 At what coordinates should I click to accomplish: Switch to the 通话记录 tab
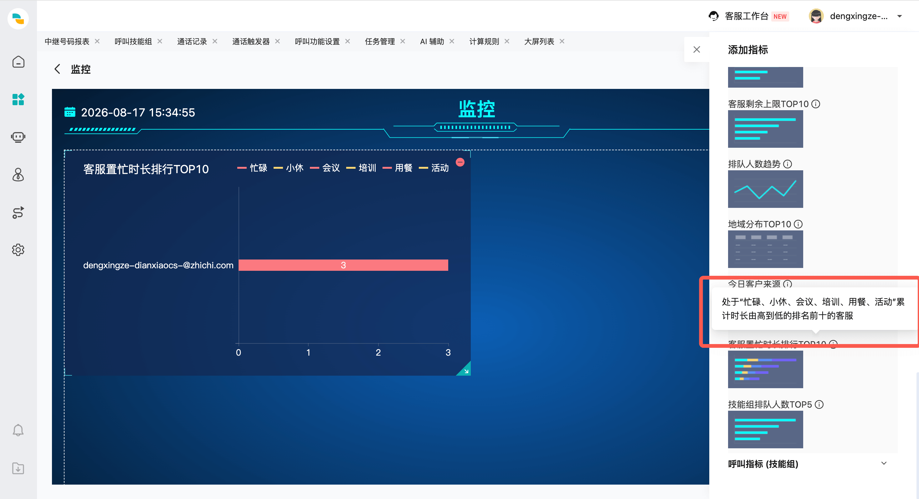point(192,41)
